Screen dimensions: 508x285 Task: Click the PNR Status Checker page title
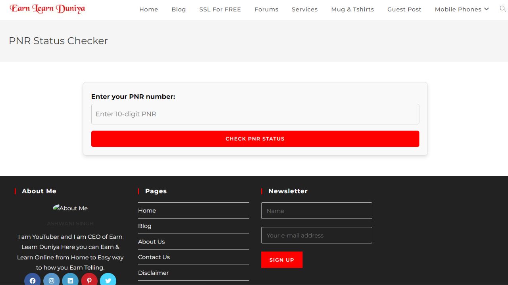click(58, 41)
